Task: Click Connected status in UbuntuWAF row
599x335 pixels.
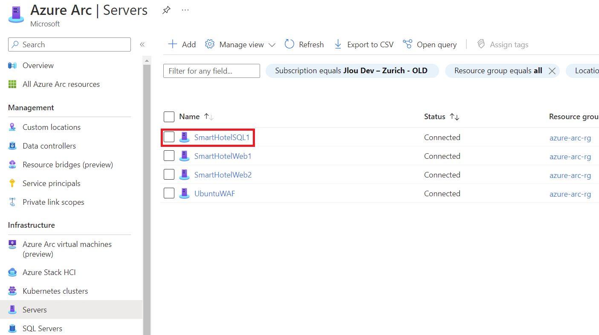Action: (x=442, y=194)
